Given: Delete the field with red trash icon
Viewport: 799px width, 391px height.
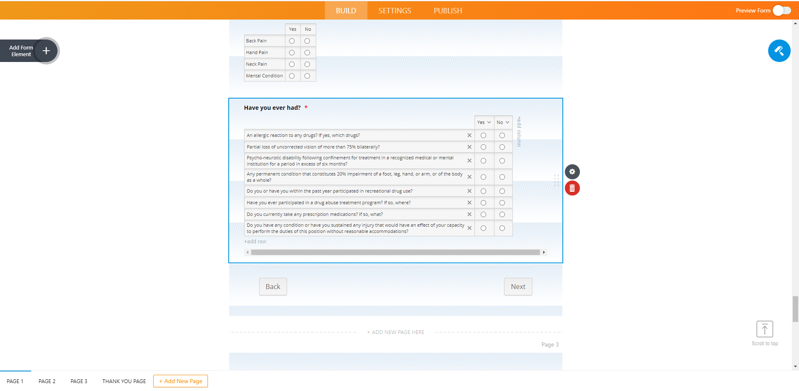Looking at the screenshot, I should [572, 188].
